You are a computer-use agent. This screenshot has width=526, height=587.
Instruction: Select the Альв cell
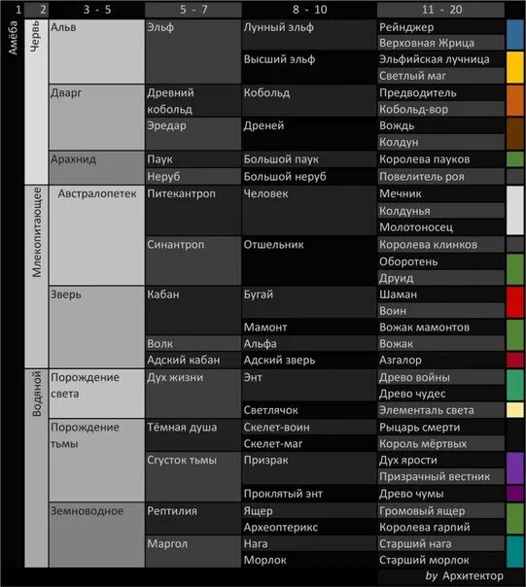(x=96, y=52)
